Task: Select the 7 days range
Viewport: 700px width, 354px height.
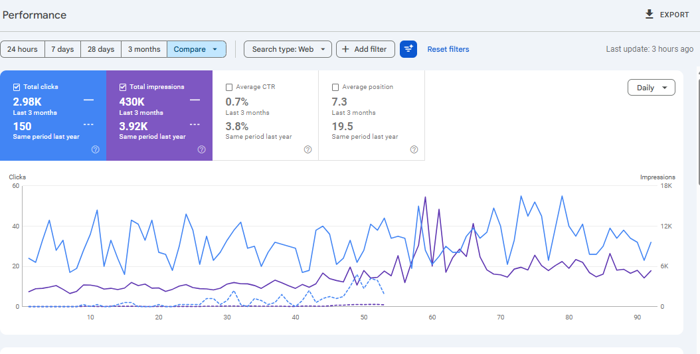Action: click(62, 49)
